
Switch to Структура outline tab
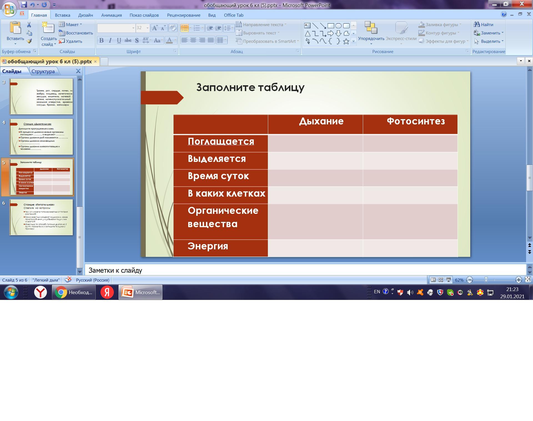point(43,71)
